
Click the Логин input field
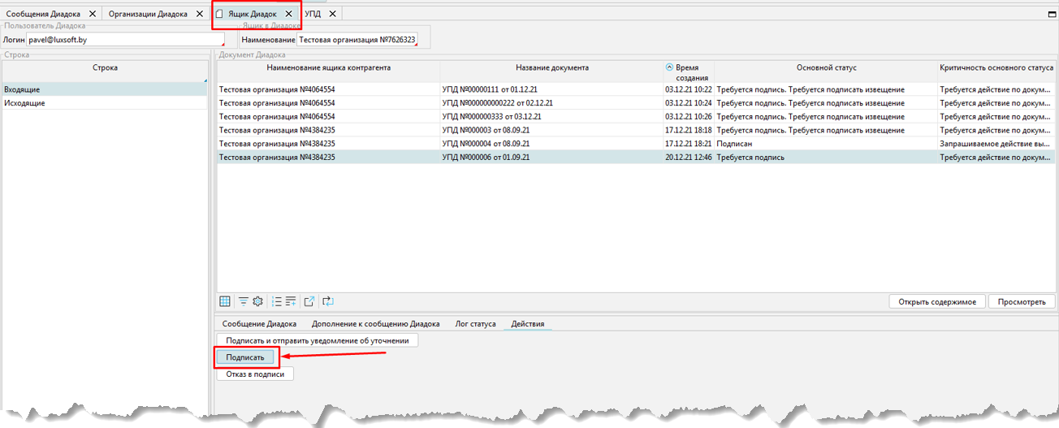[x=123, y=39]
